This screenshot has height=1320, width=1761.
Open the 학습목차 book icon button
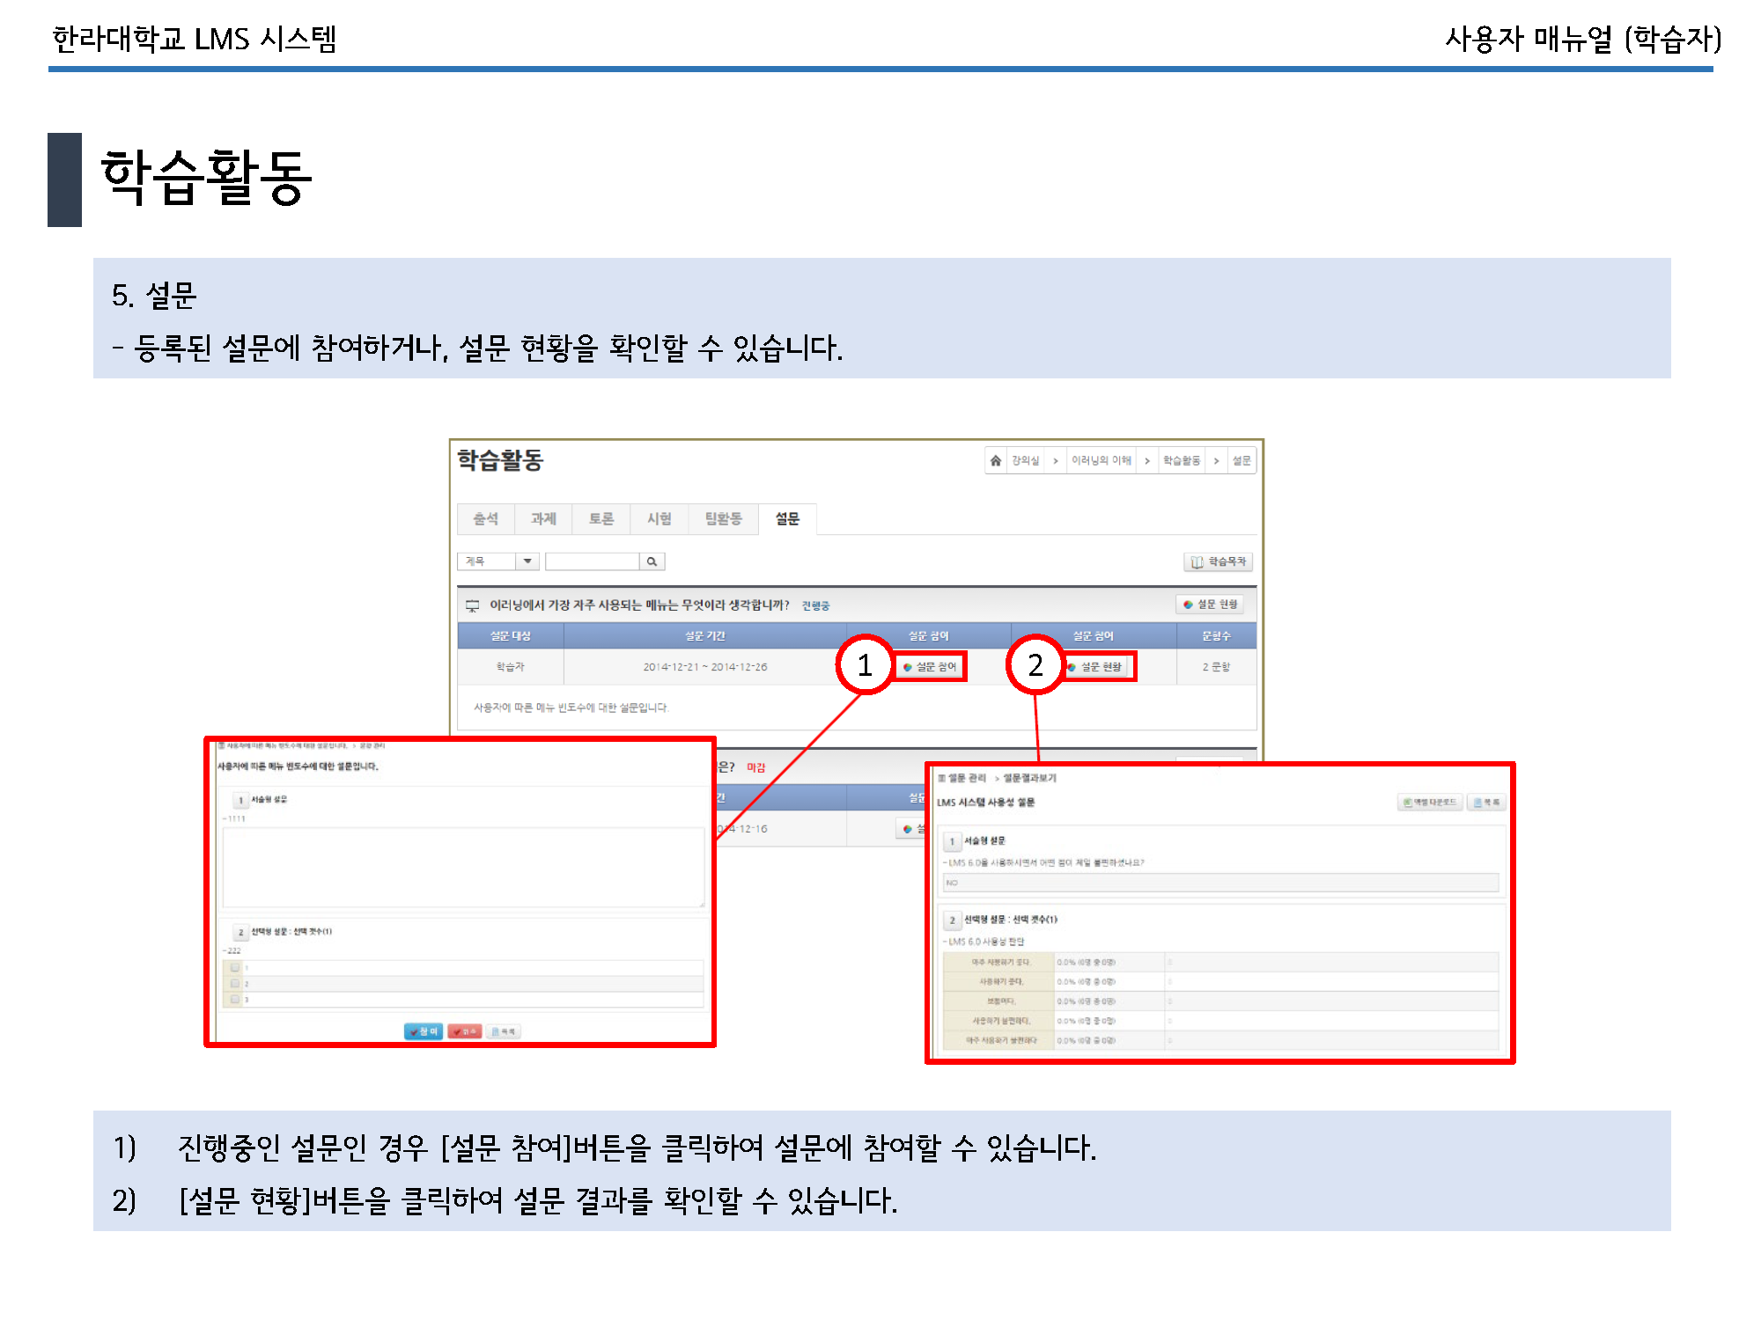point(1219,561)
